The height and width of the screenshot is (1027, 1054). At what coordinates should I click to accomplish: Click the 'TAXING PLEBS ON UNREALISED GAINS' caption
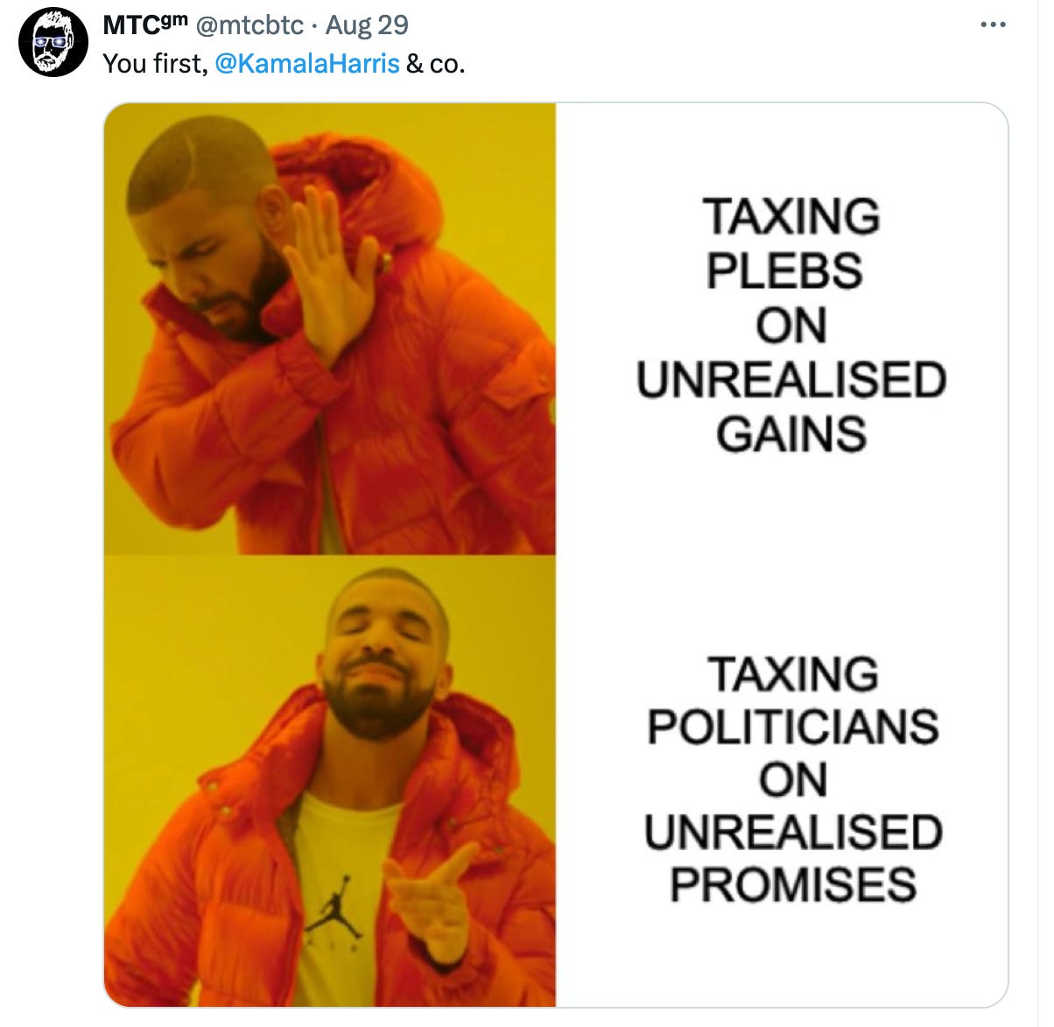pyautogui.click(x=791, y=325)
